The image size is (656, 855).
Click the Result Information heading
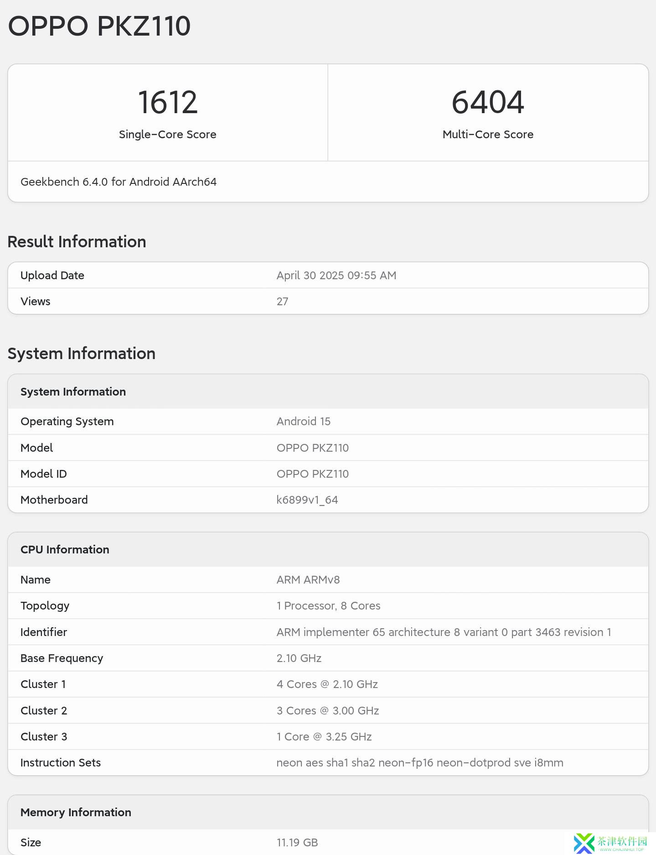[77, 242]
